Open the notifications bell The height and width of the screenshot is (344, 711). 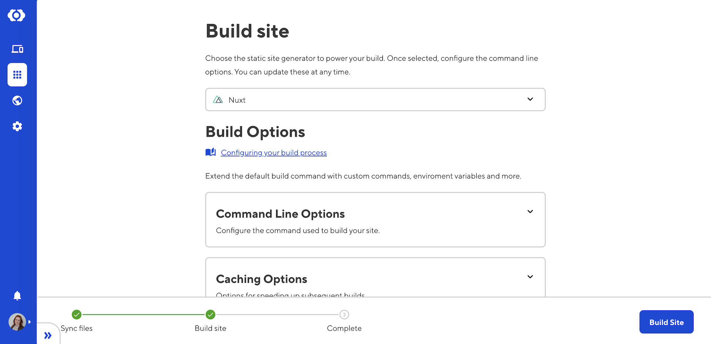pyautogui.click(x=17, y=295)
